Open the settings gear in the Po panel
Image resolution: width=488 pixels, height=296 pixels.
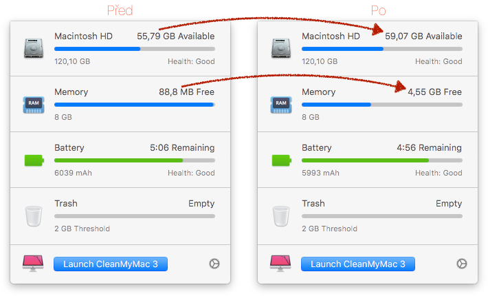click(x=461, y=264)
